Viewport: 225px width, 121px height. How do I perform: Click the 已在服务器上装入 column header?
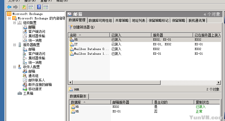pyautogui.click(x=207, y=35)
